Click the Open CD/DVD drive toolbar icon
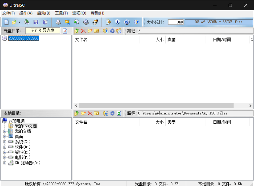This screenshot has height=187, width=254. (x=26, y=22)
